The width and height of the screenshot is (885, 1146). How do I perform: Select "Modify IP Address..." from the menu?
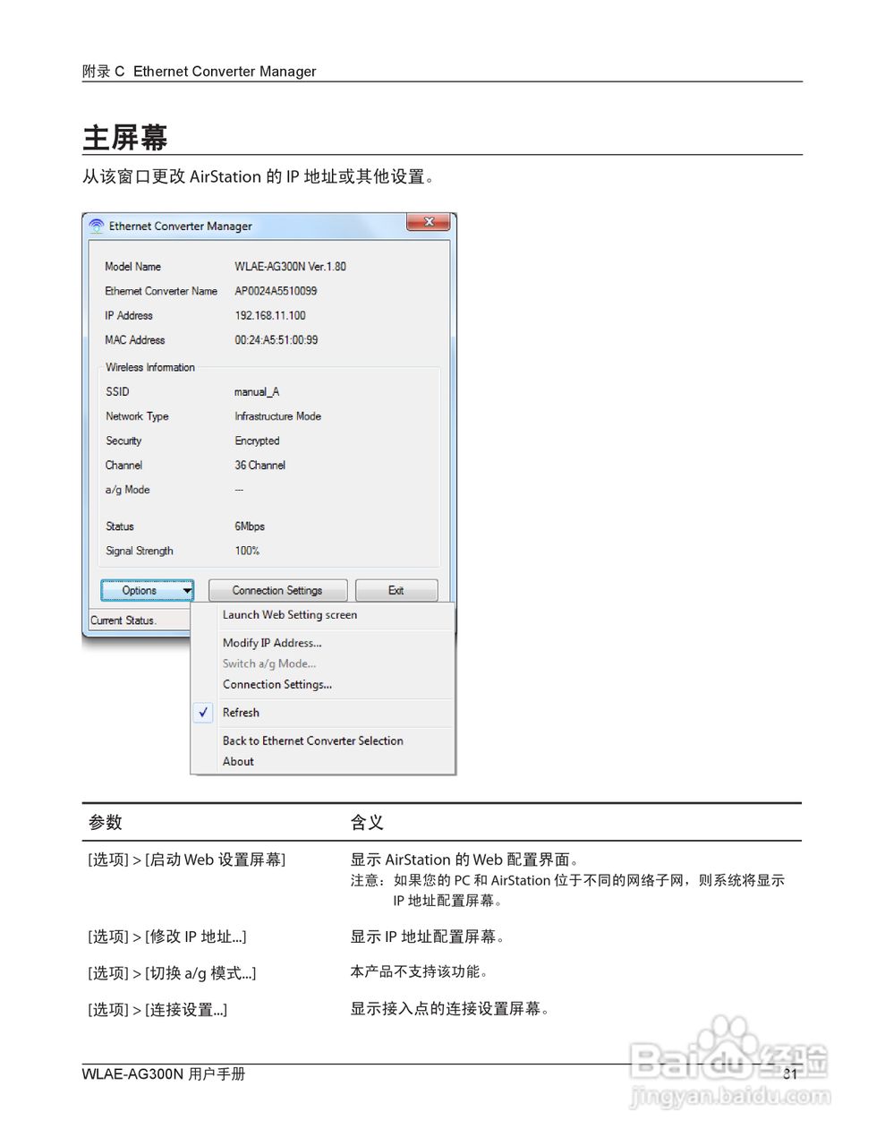coord(272,642)
